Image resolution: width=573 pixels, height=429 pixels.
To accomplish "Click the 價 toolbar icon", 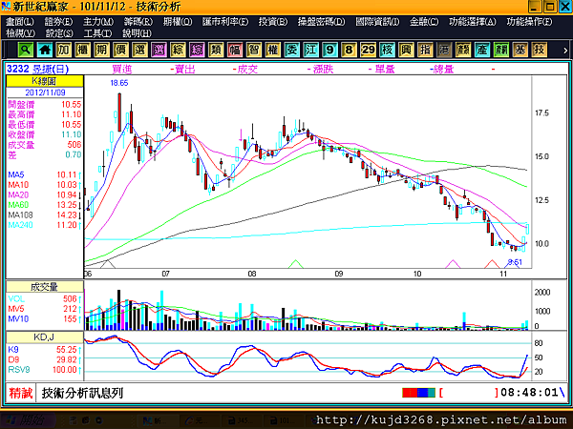I will (120, 50).
